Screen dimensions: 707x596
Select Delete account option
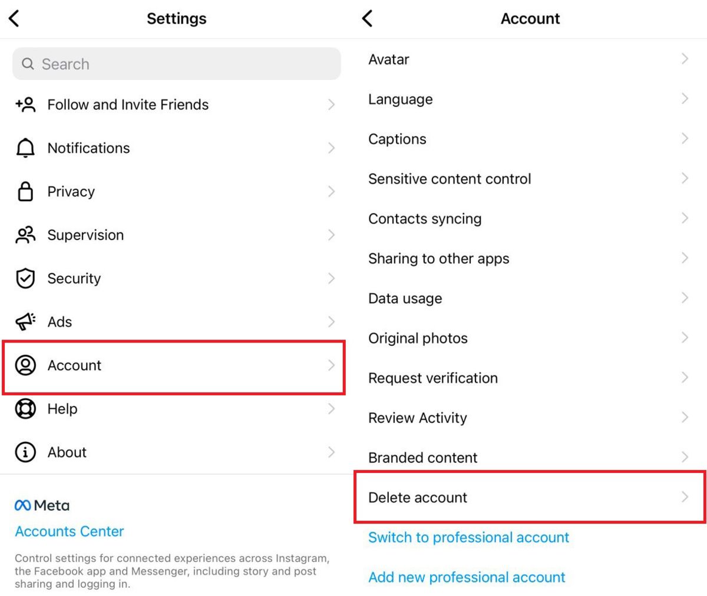[529, 498]
